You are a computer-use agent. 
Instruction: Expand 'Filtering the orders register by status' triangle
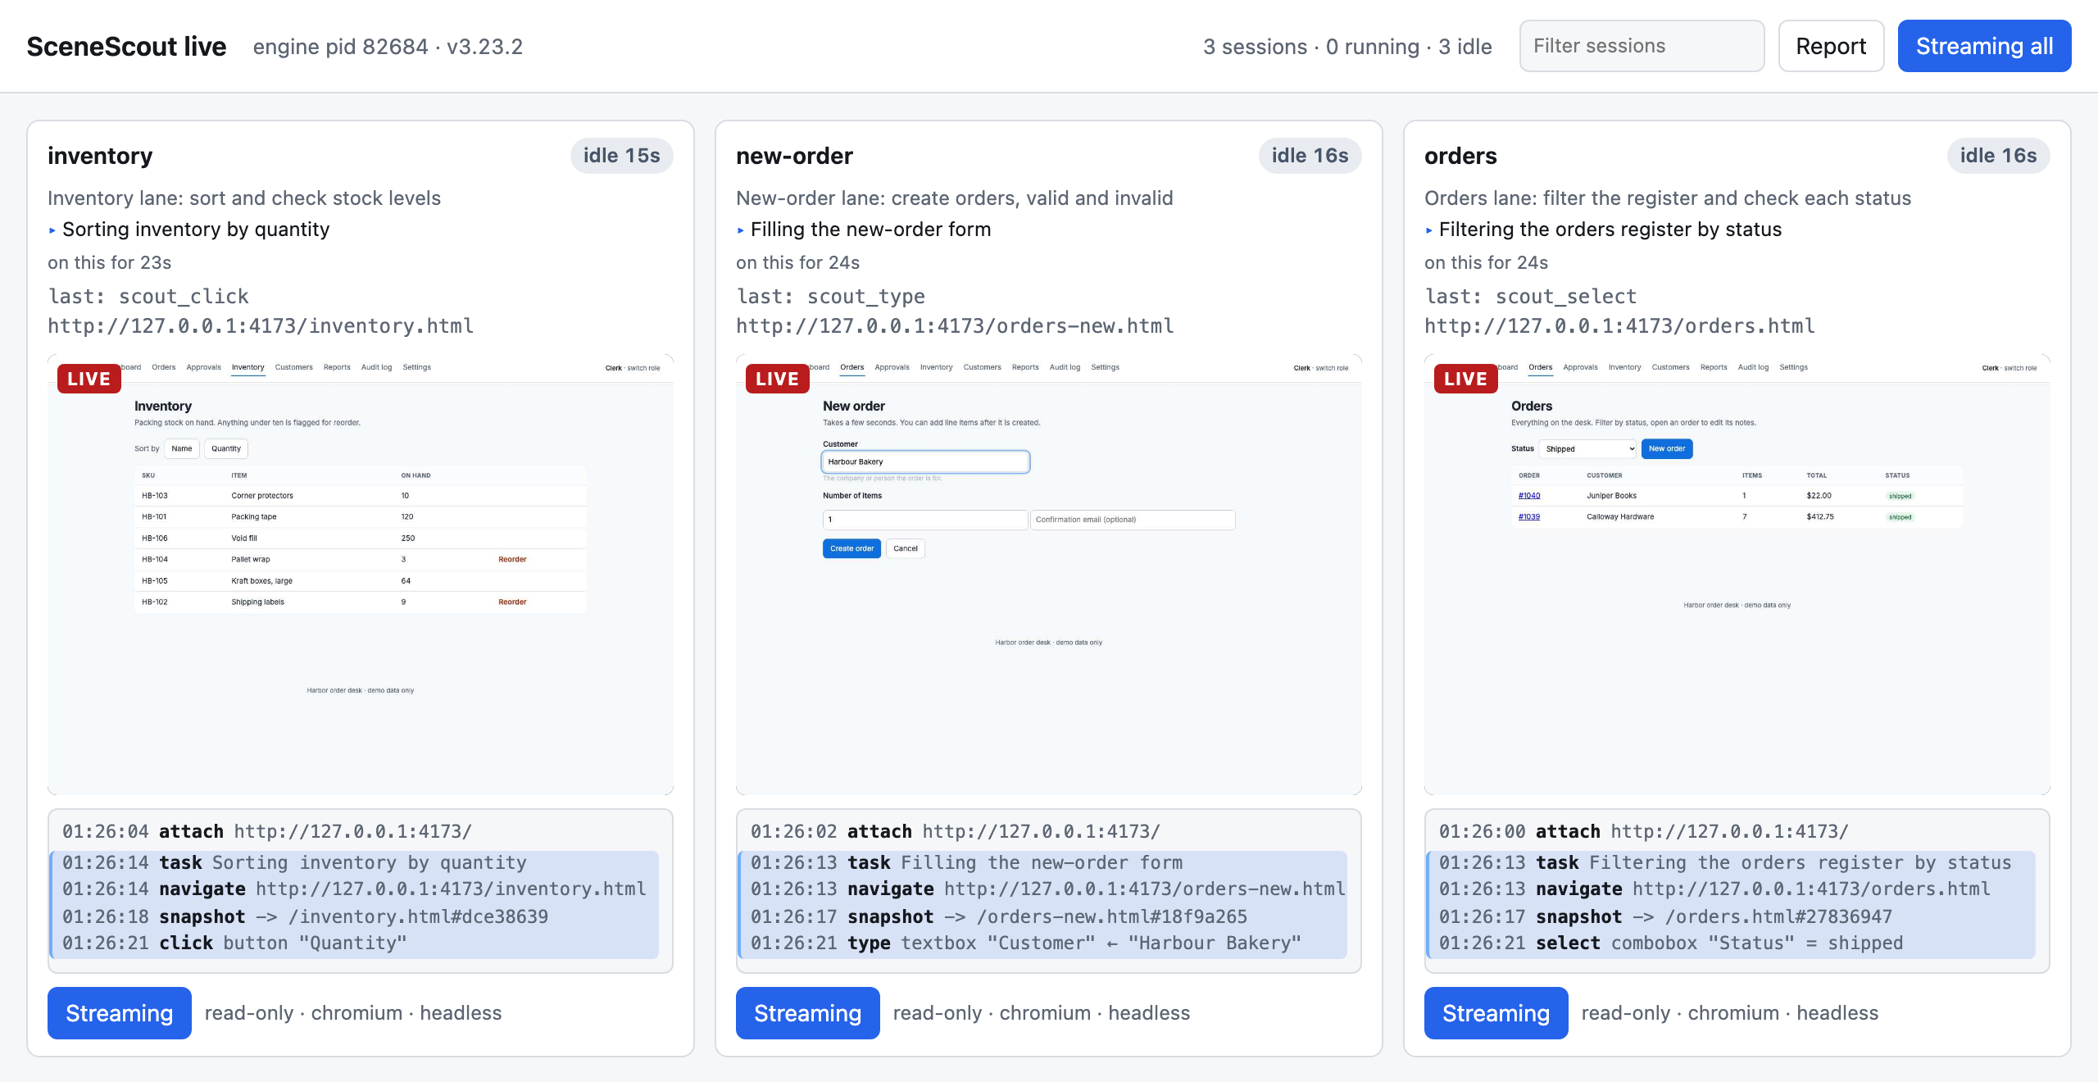[1429, 230]
